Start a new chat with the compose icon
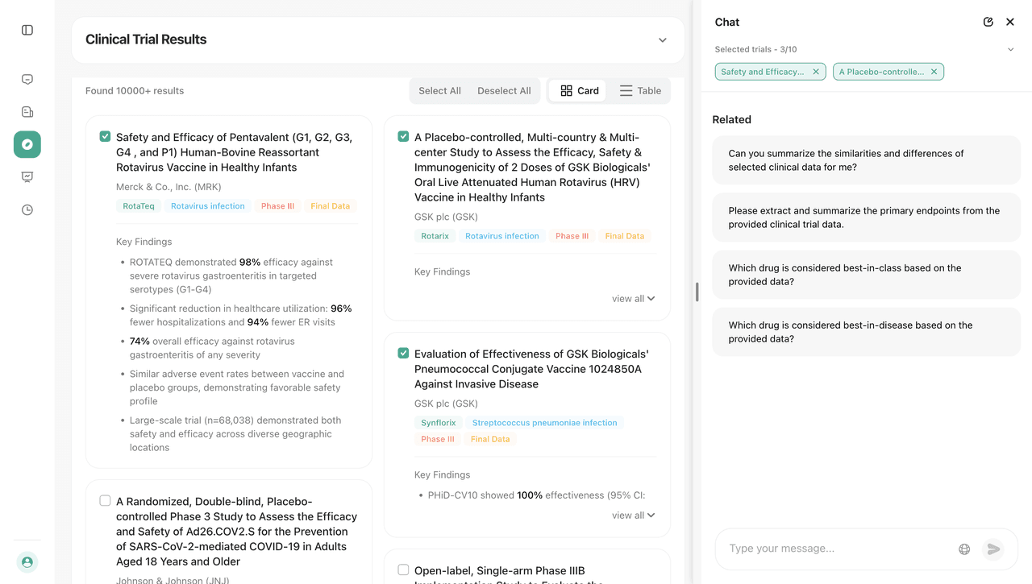 click(x=988, y=22)
